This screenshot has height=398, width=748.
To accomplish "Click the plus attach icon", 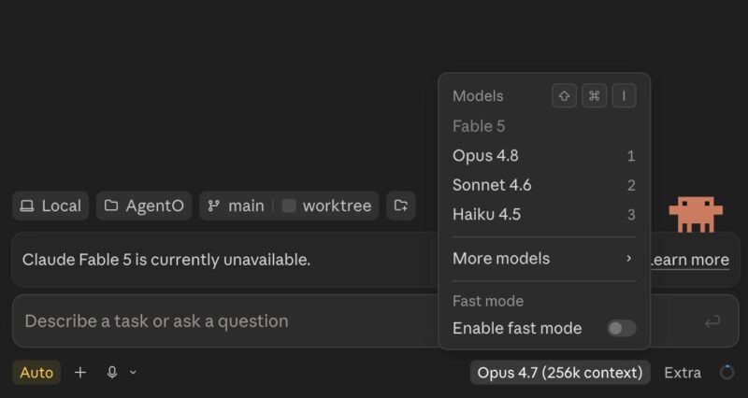I will coord(80,372).
